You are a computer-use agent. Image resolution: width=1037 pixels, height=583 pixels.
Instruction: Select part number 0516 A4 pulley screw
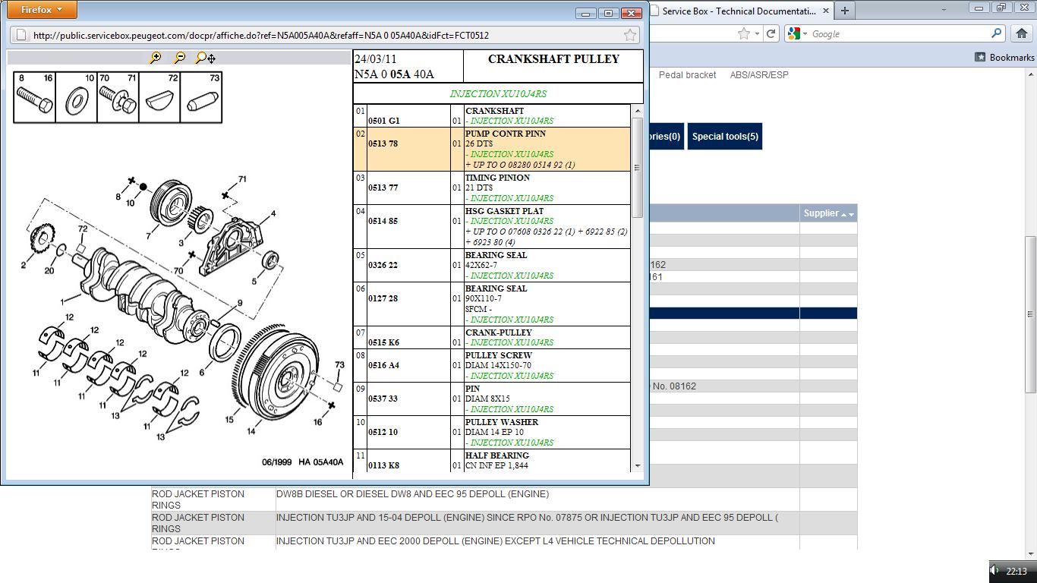click(x=383, y=365)
